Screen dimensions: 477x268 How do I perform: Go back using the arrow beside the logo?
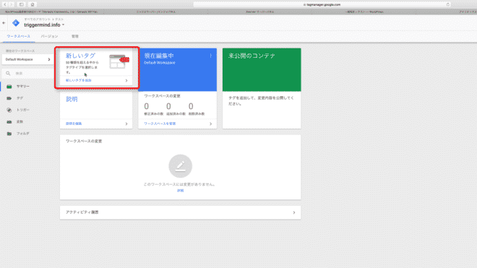point(4,23)
